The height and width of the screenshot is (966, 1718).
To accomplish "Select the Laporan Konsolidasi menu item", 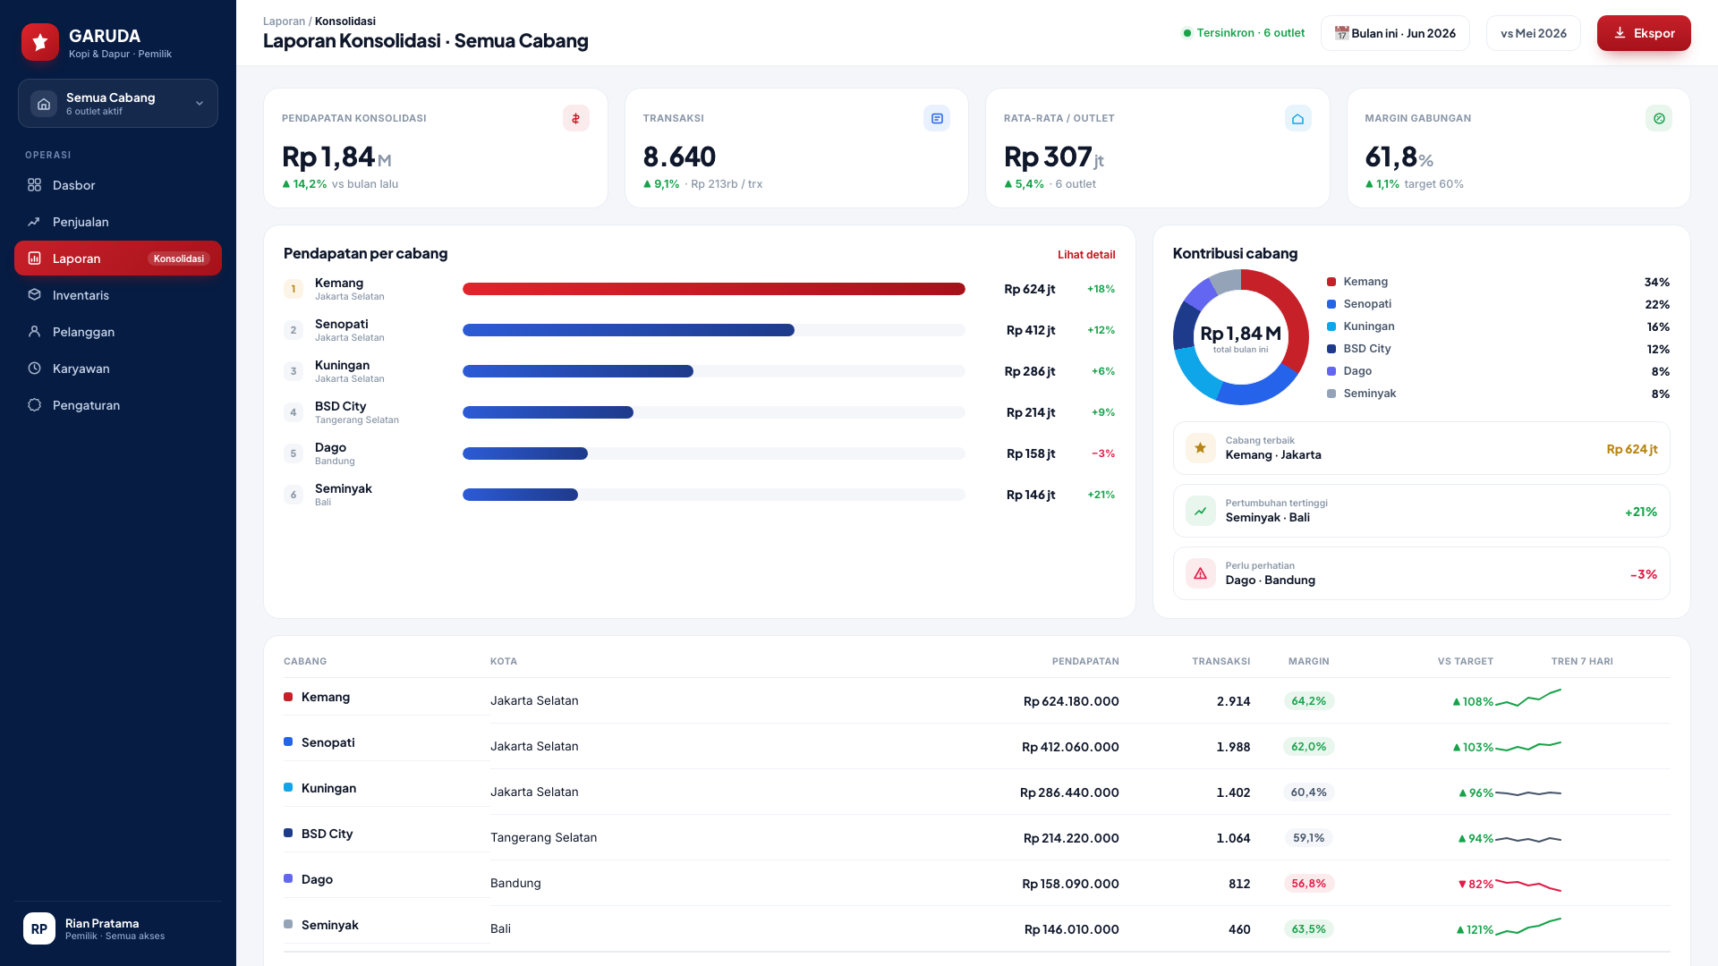I will tap(118, 258).
